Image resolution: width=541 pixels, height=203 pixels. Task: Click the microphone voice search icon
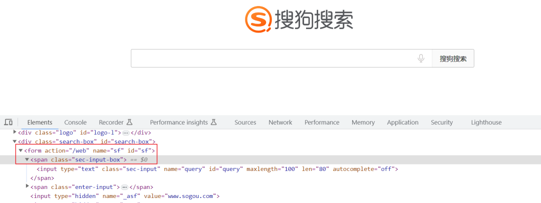point(421,58)
